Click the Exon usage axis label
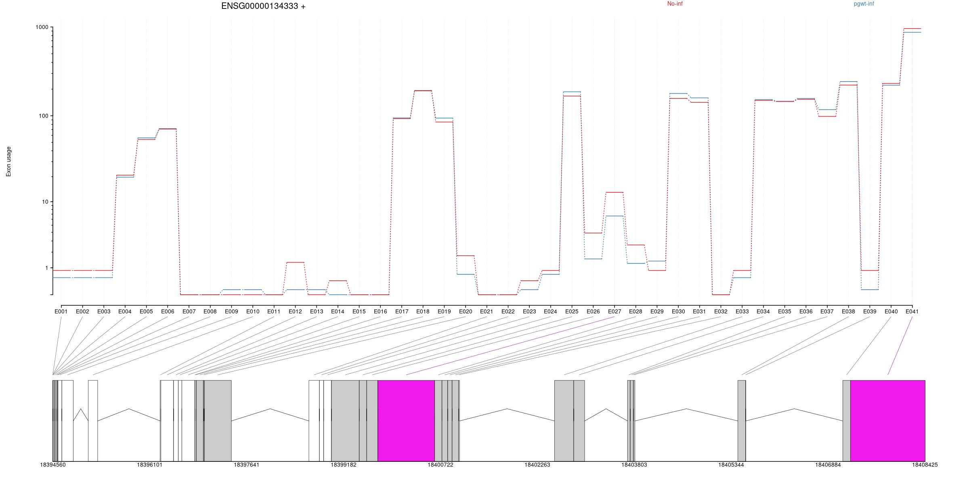Viewport: 969px width, 484px height. pyautogui.click(x=8, y=161)
